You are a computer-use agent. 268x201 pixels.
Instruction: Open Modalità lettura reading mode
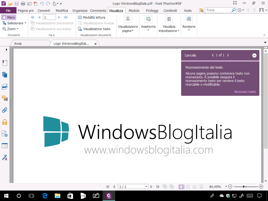(92, 18)
